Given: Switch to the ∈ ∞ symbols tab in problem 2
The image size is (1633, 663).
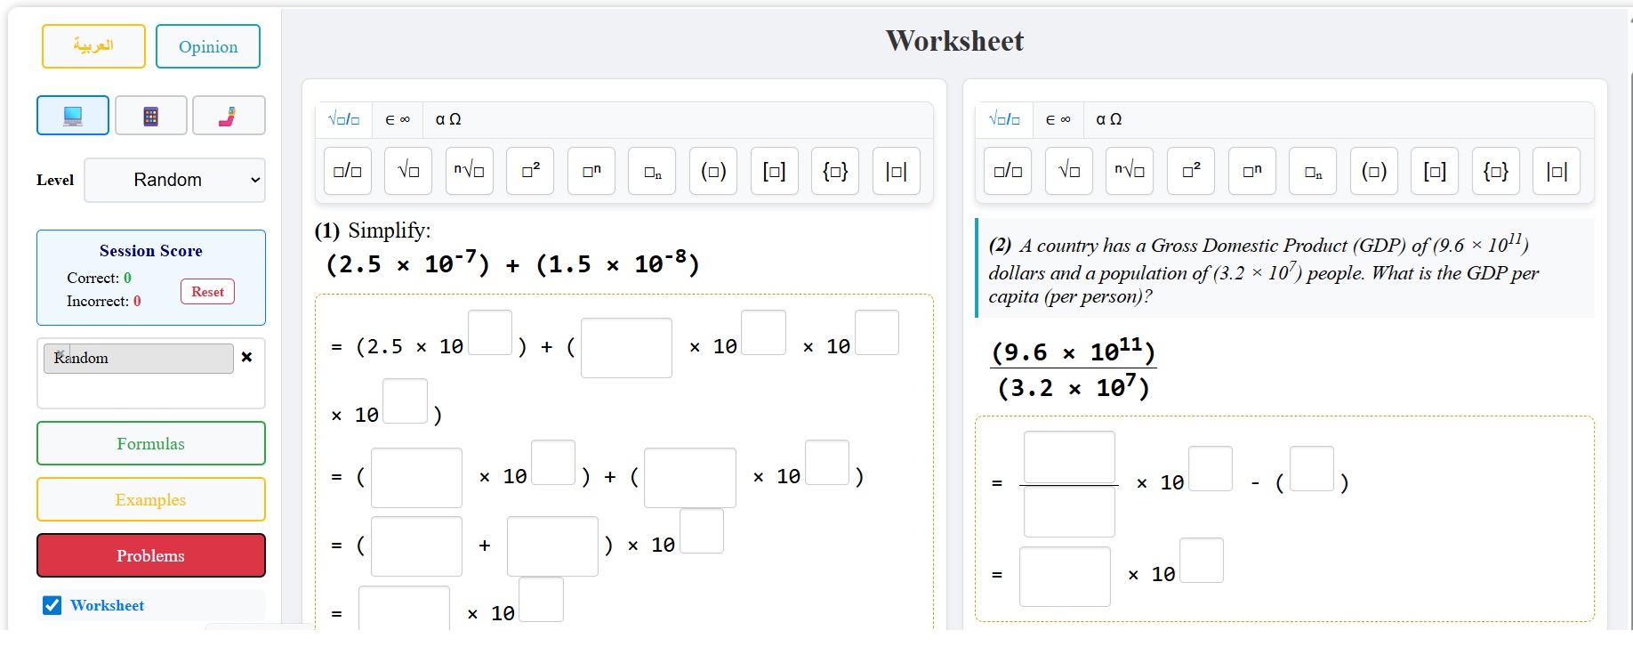Looking at the screenshot, I should coord(1058,119).
